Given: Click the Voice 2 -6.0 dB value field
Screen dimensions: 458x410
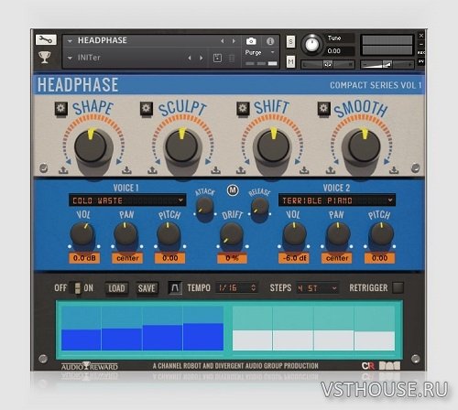Looking at the screenshot, I should [x=294, y=258].
